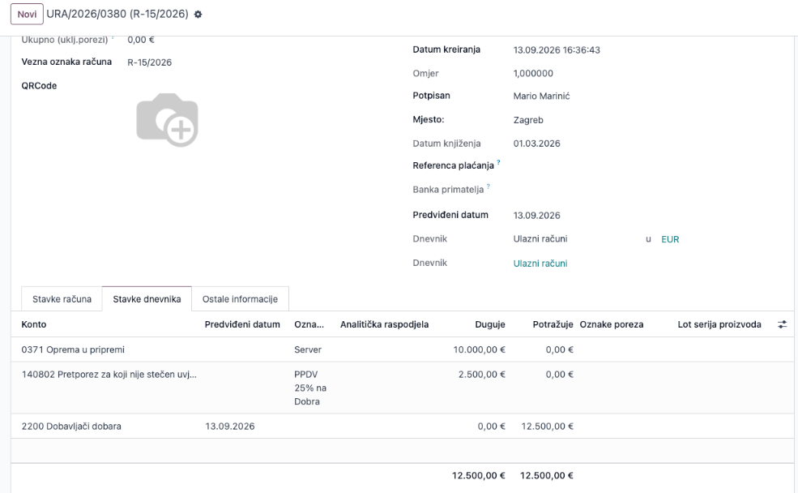Click the Datum kreiranja value 13.09.2026 16:36:43
Image resolution: width=798 pixels, height=493 pixels.
557,50
